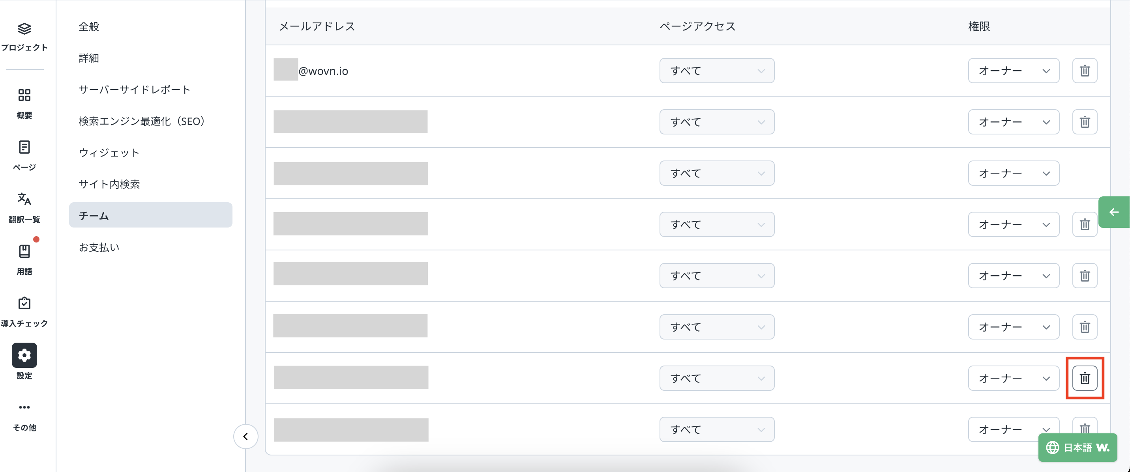Click the 設定 gear icon
The image size is (1130, 472).
pyautogui.click(x=24, y=355)
